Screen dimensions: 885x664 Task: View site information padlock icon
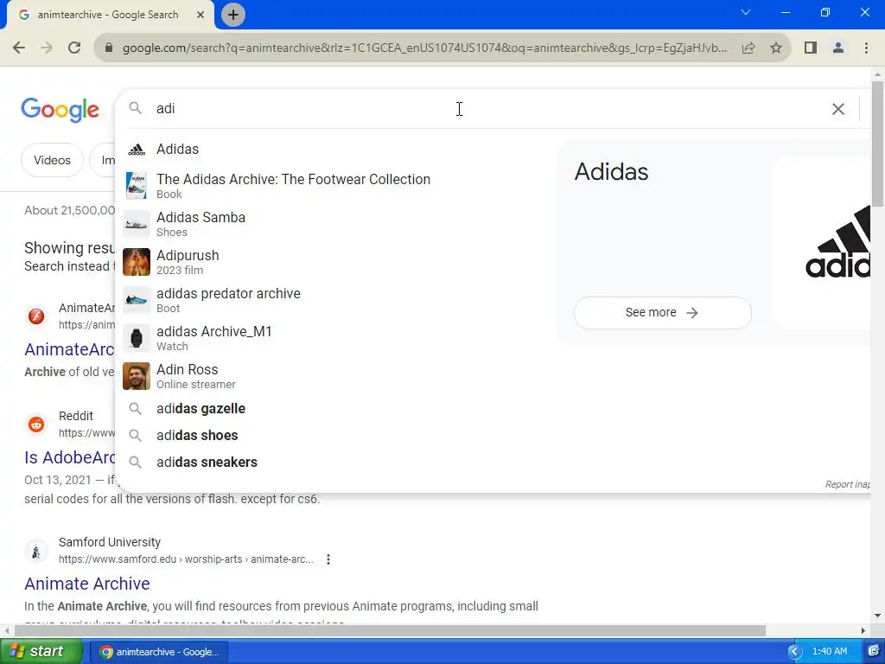(x=109, y=48)
